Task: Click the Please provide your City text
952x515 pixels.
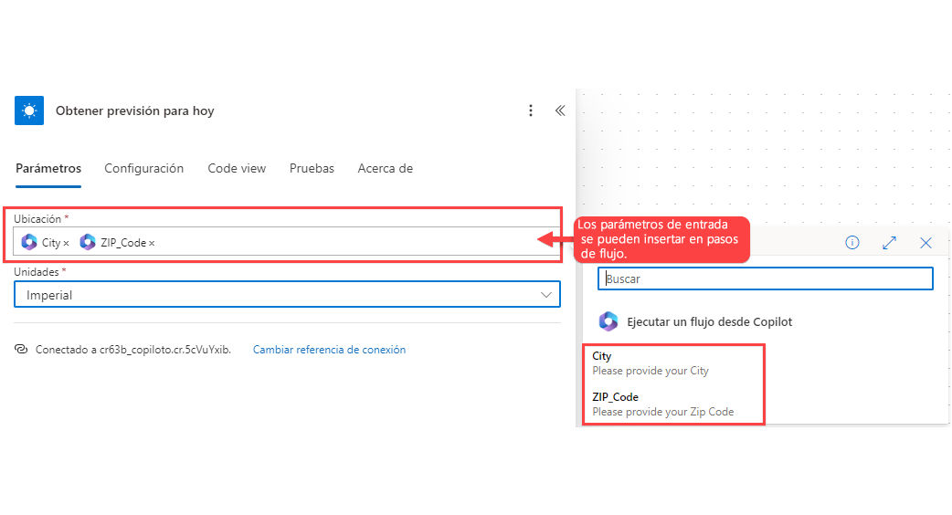Action: point(651,371)
